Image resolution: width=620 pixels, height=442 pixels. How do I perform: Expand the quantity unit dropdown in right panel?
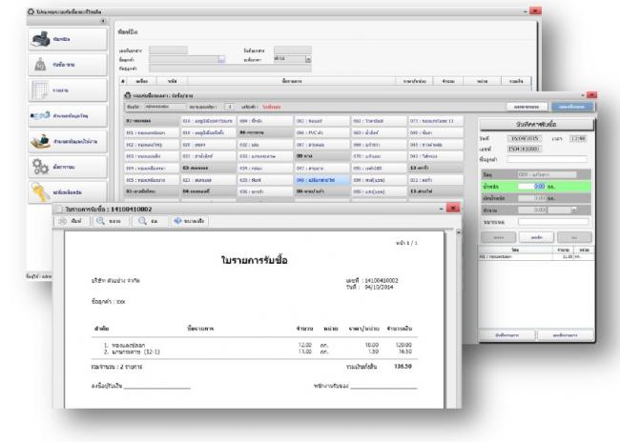tap(573, 211)
